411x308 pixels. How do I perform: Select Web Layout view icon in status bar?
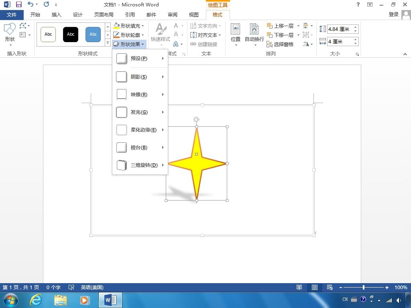pyautogui.click(x=330, y=288)
